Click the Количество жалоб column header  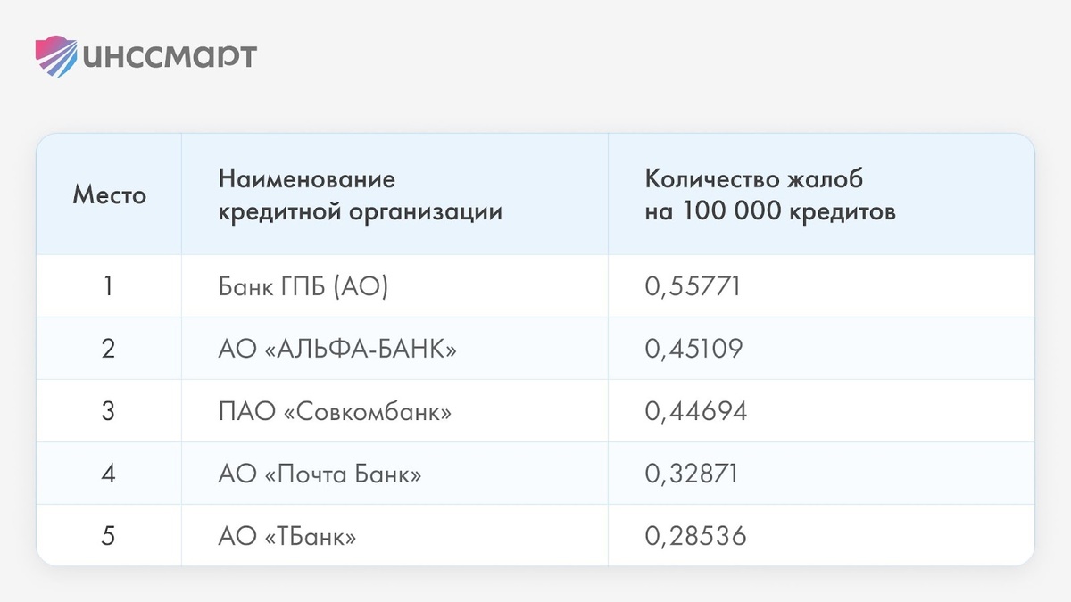[x=770, y=196]
